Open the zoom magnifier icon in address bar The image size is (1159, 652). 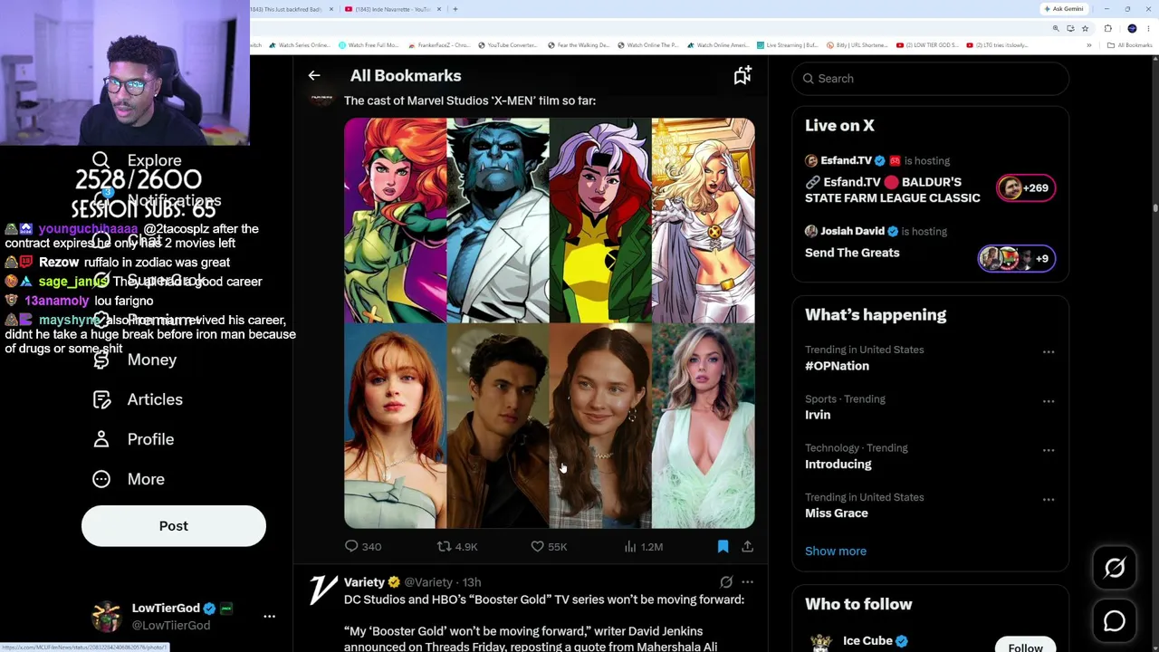point(1056,29)
